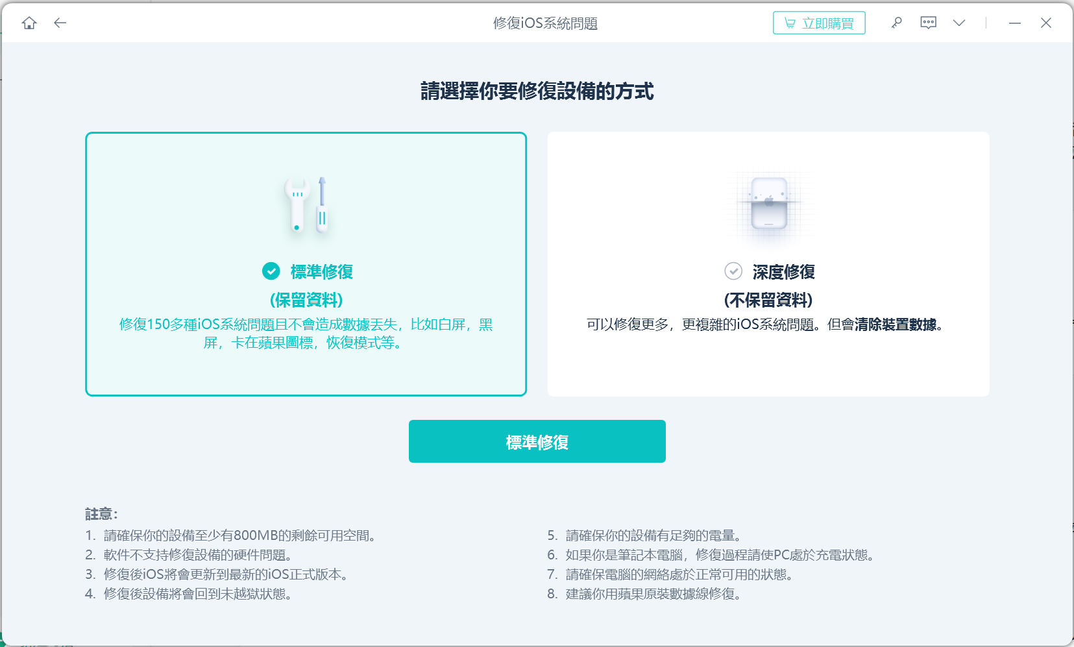This screenshot has width=1074, height=647.
Task: Open feedback via the chat bubble icon
Action: [928, 22]
